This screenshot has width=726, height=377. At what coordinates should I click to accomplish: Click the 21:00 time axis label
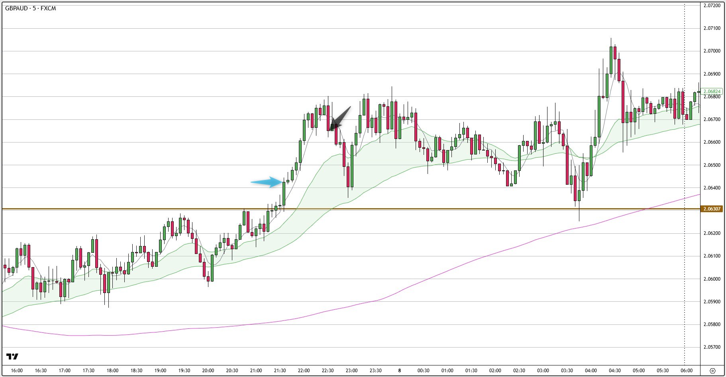tap(256, 371)
